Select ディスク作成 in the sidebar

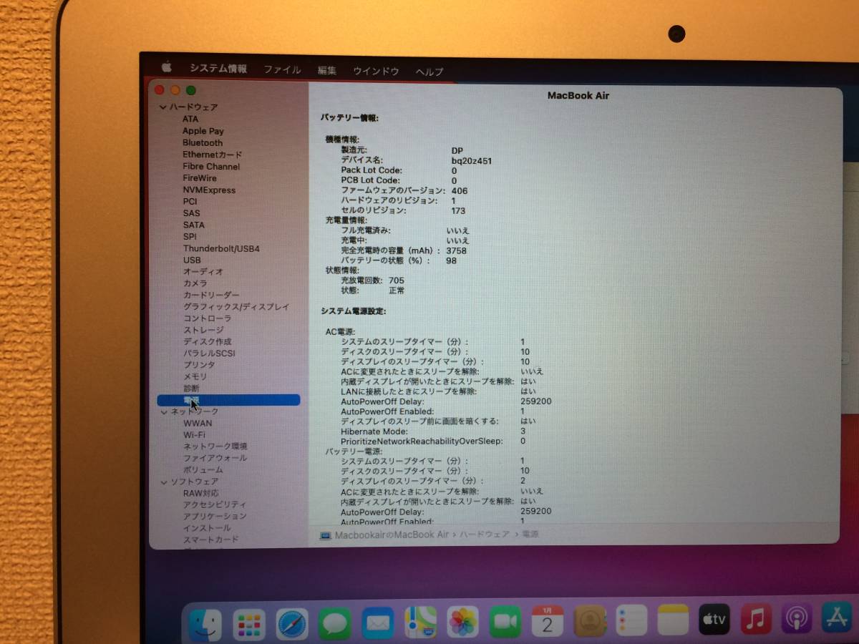[207, 341]
